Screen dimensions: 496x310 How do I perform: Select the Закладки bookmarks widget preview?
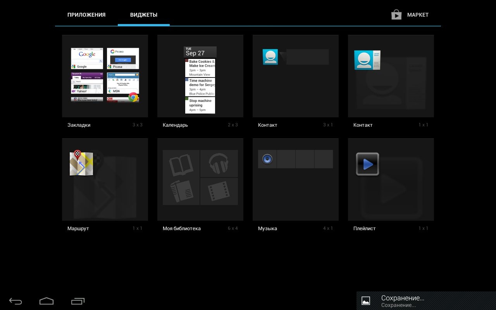point(105,76)
